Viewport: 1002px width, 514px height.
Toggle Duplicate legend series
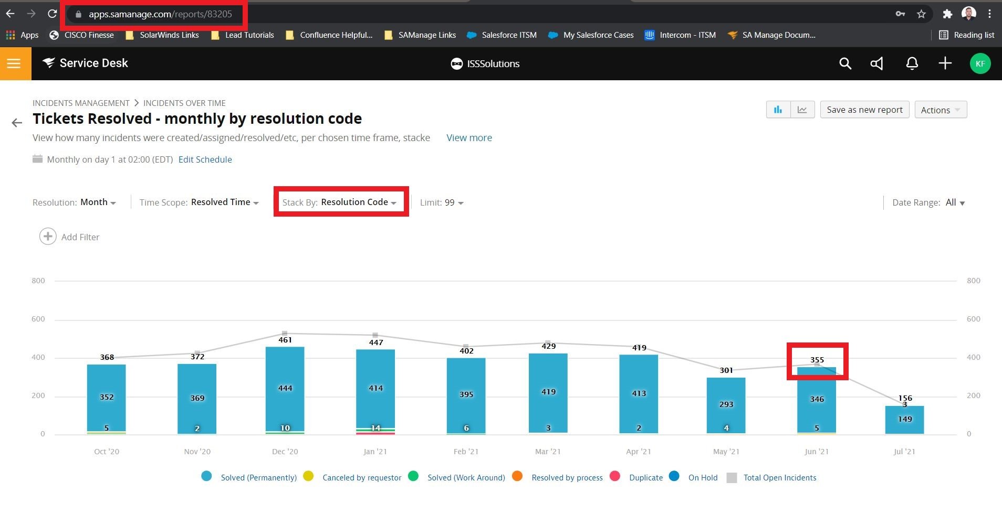[x=636, y=477]
